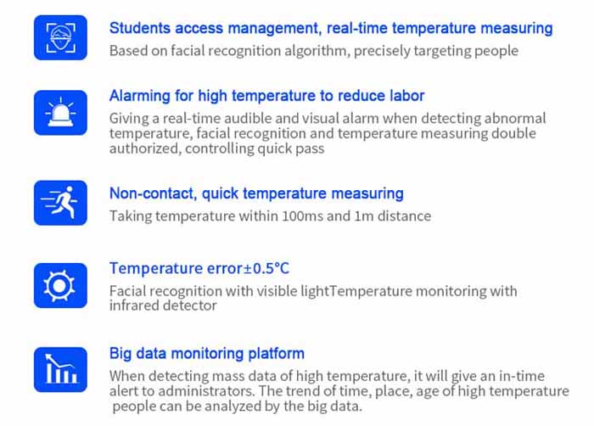Select the 'infrared detector' text line
The width and height of the screenshot is (594, 426).
[163, 305]
